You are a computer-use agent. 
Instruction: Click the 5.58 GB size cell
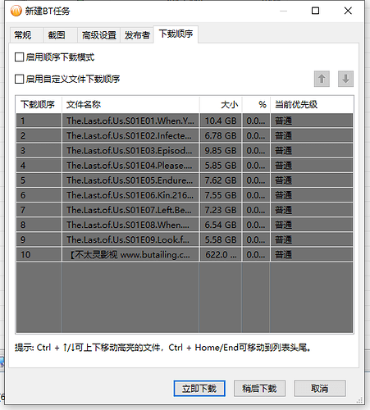(x=221, y=239)
